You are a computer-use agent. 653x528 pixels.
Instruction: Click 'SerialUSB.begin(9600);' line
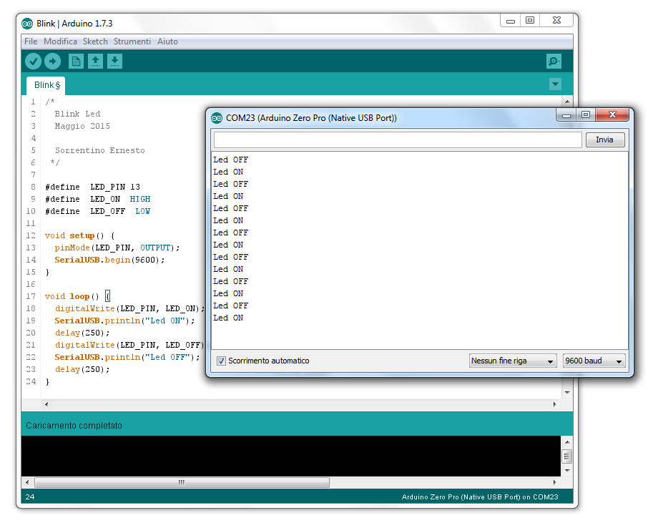point(109,260)
